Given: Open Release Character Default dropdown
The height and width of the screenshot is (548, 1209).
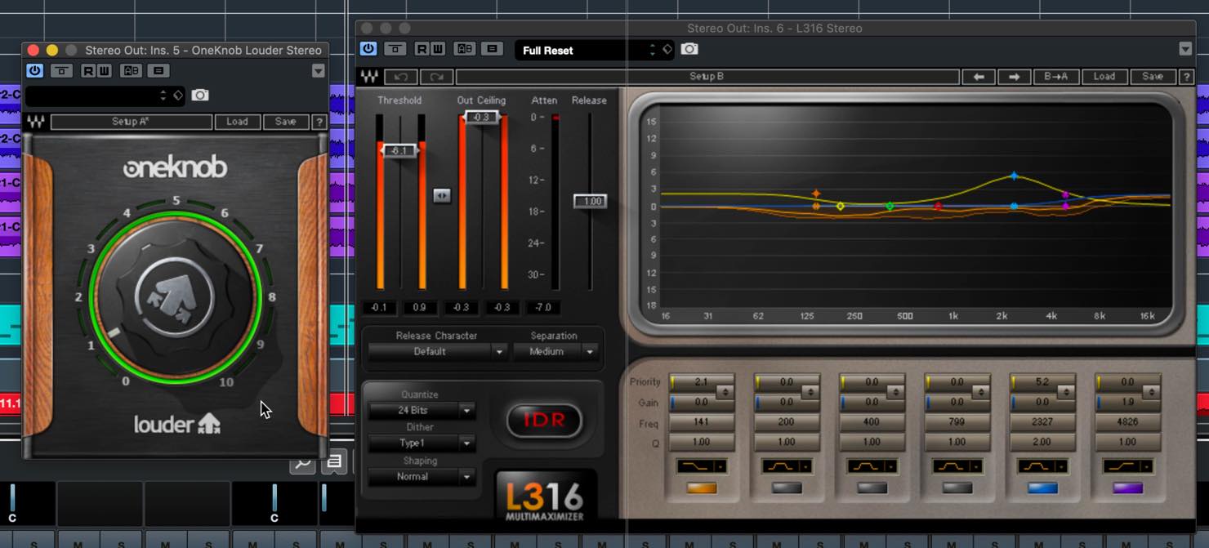Looking at the screenshot, I should point(438,352).
